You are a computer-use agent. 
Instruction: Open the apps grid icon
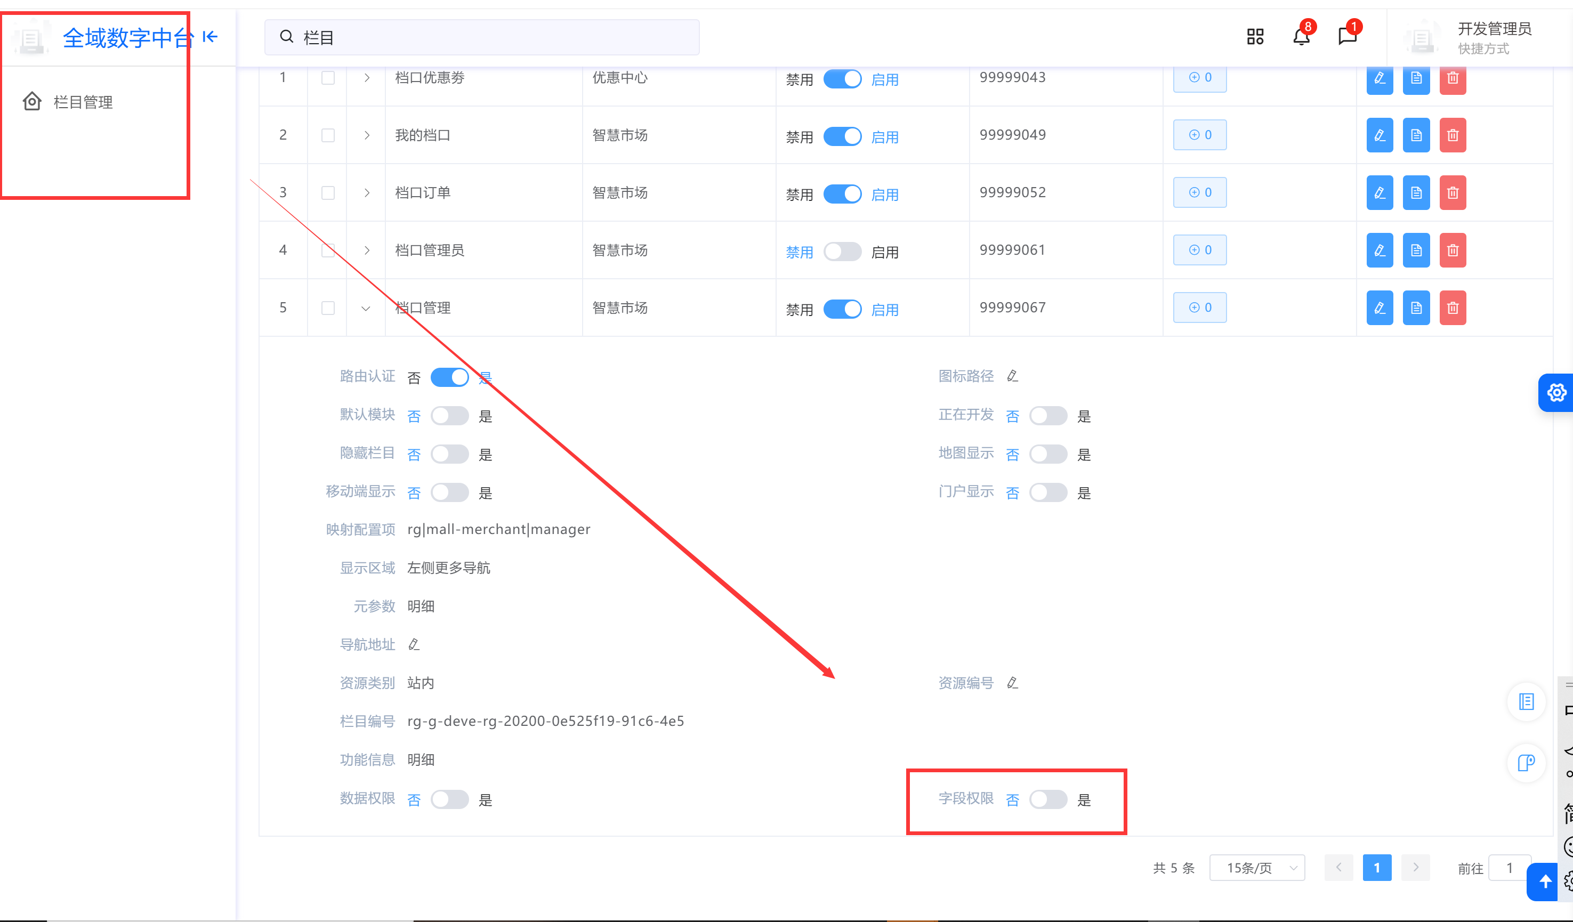(x=1255, y=37)
